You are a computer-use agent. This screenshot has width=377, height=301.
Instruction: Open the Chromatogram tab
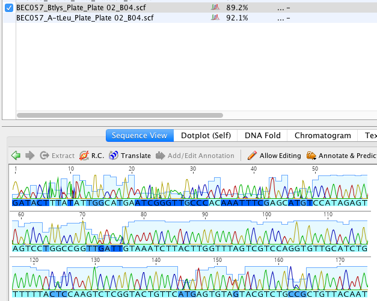coord(322,136)
